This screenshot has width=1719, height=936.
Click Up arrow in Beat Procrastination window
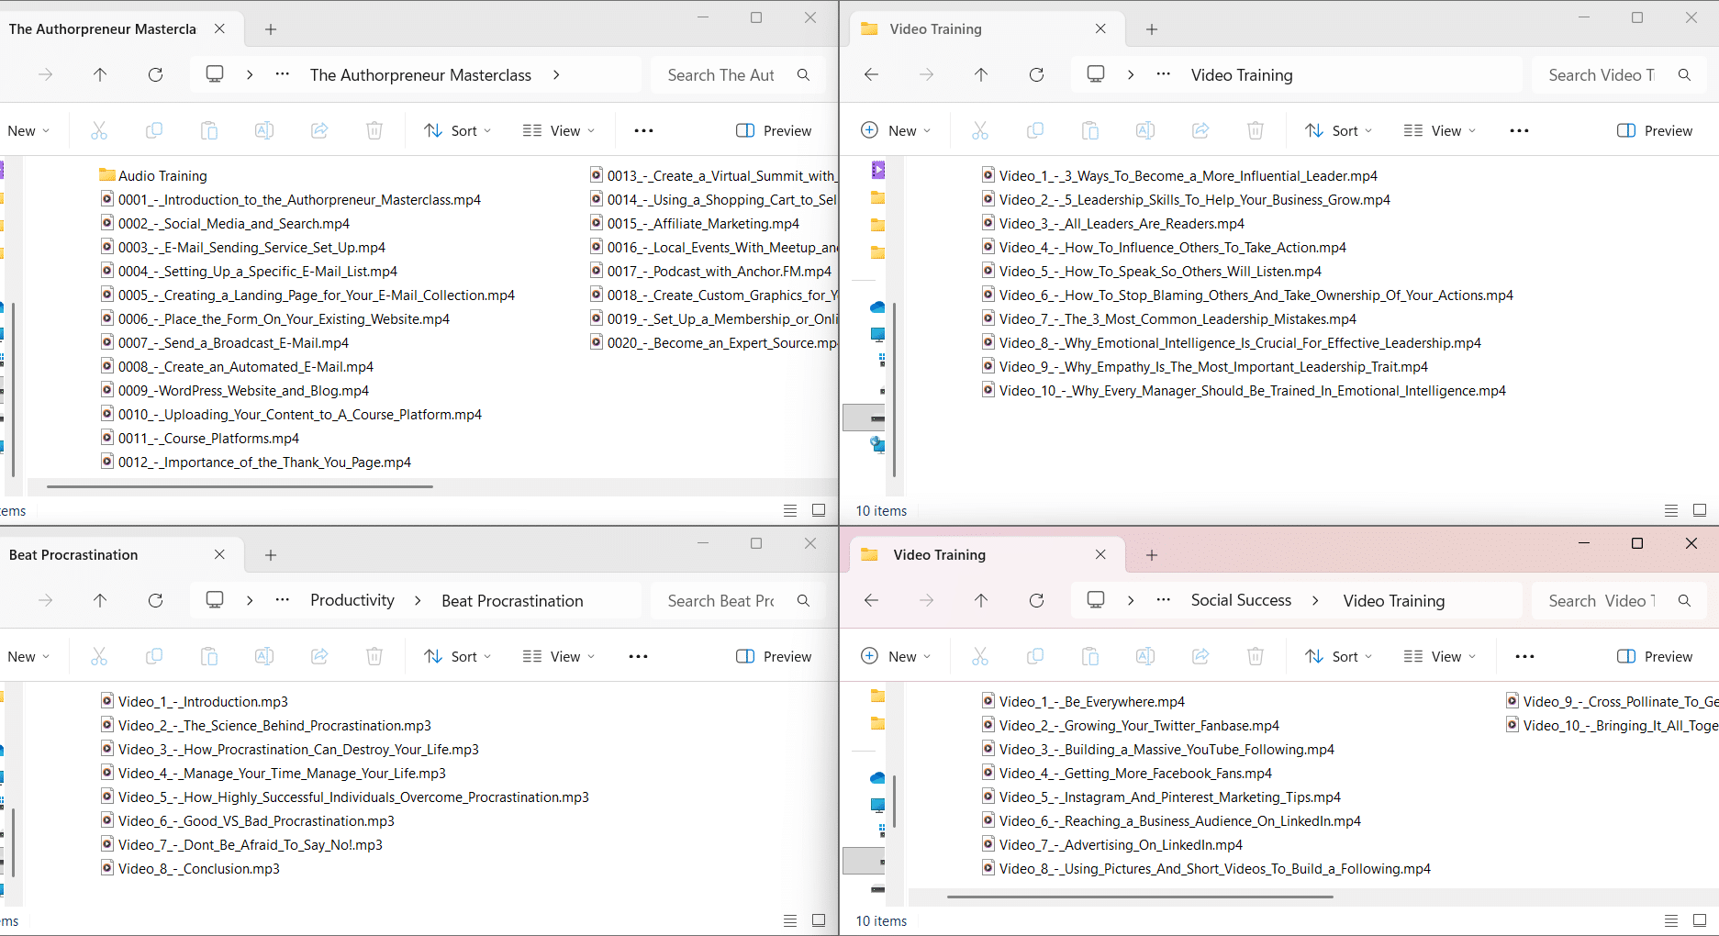point(100,601)
